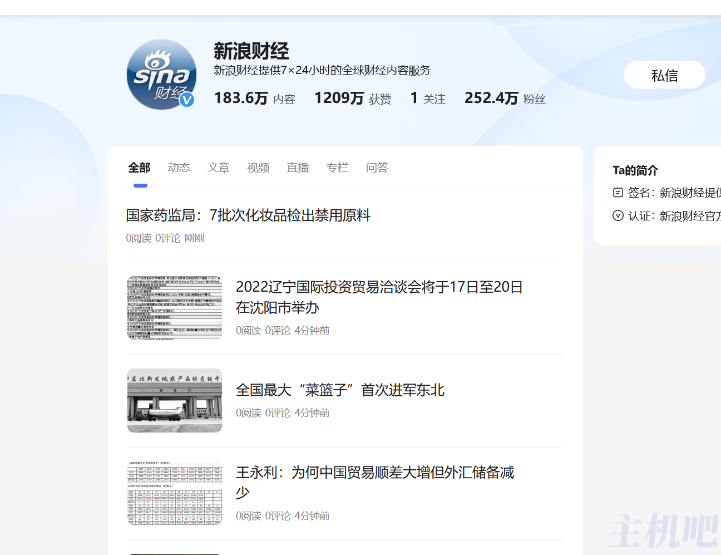Click the signature icon beside 签名

point(618,193)
